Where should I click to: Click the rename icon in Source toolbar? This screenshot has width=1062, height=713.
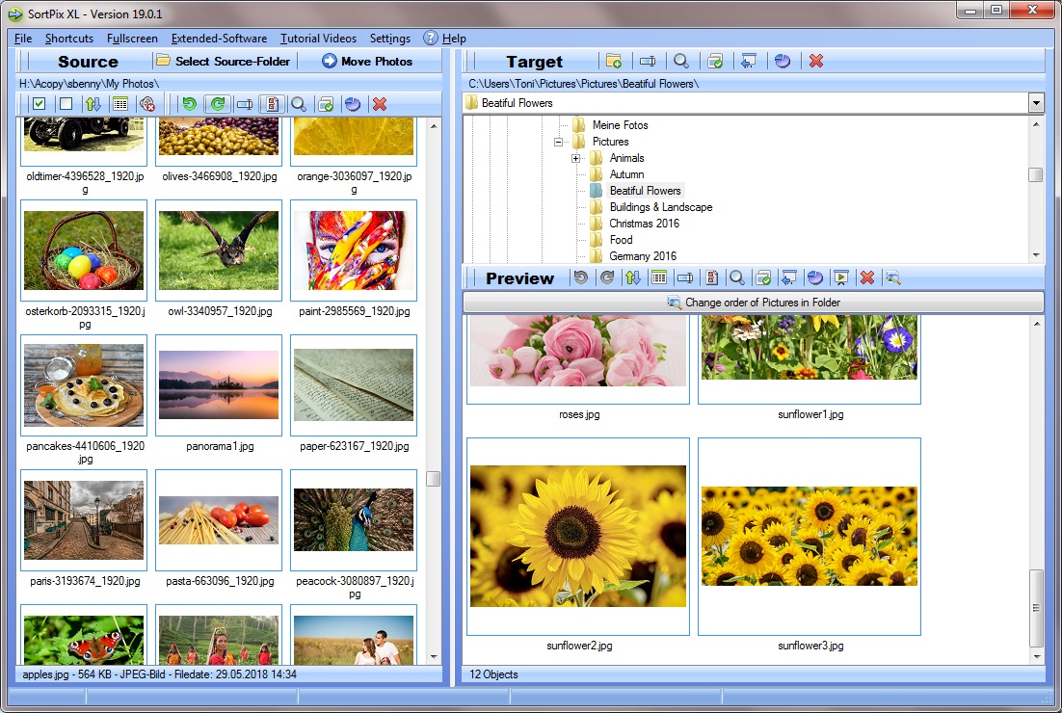pyautogui.click(x=245, y=104)
